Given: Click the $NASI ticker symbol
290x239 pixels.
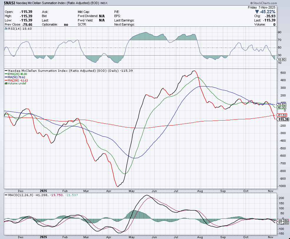Looking at the screenshot, I should tap(9, 3).
